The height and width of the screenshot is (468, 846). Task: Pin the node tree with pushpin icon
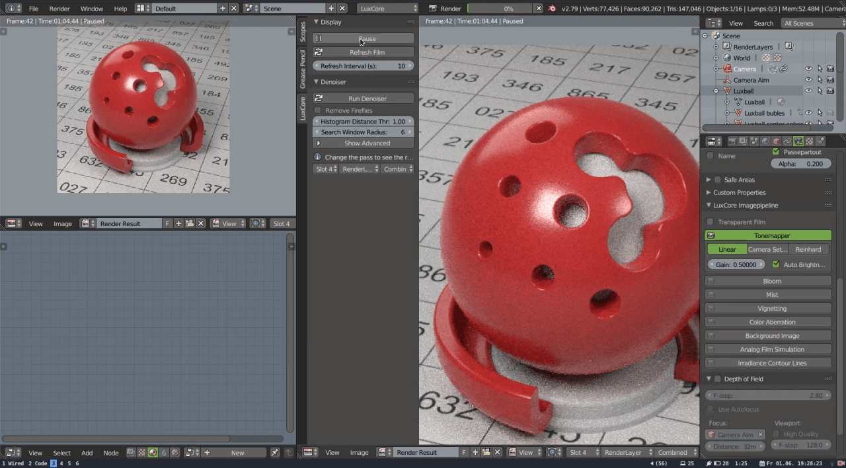(275, 453)
